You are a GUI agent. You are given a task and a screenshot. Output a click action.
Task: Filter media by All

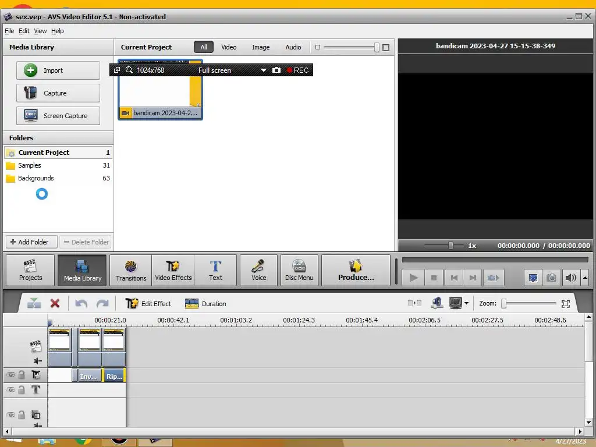(204, 47)
